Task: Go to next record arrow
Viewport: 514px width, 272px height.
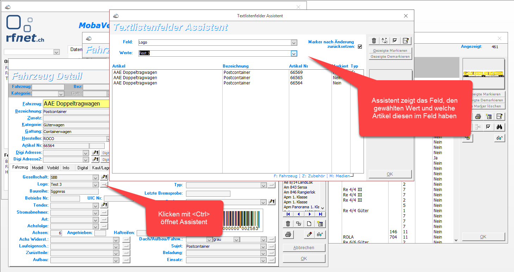Action: [x=310, y=214]
